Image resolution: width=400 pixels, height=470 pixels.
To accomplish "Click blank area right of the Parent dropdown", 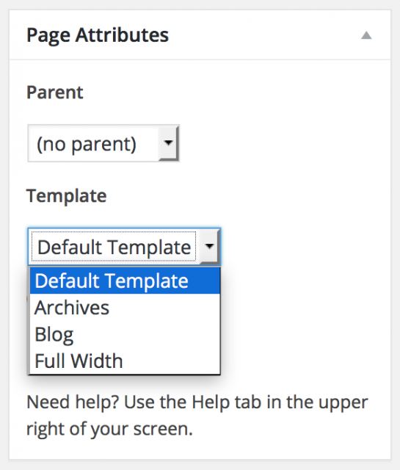I will point(282,144).
